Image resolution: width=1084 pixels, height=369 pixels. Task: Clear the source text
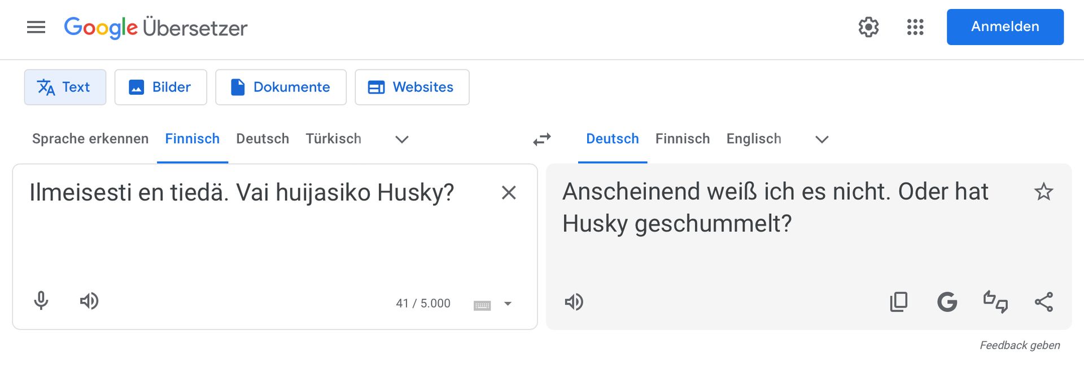tap(509, 193)
